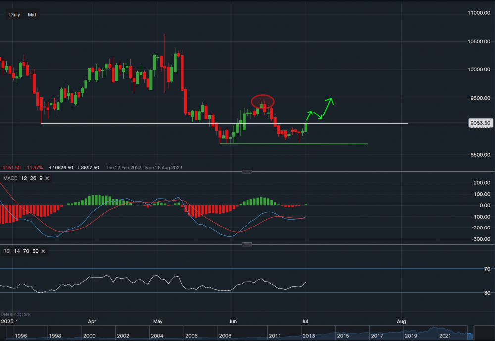The height and width of the screenshot is (341, 495).
Task: Remove the RSI indicator with its X
Action: (x=43, y=251)
